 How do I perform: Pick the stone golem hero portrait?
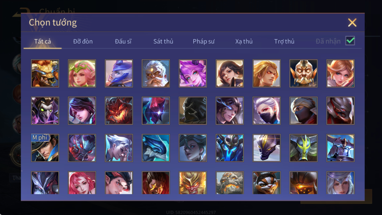(230, 183)
